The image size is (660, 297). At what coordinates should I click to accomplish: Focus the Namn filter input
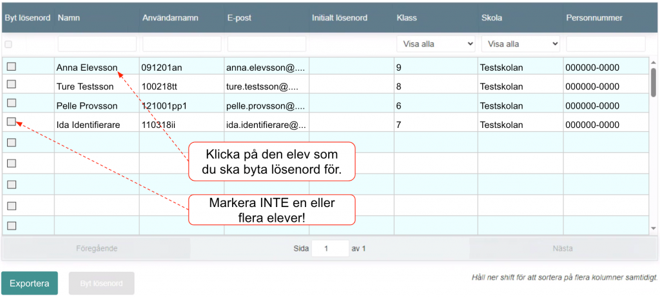(x=97, y=44)
